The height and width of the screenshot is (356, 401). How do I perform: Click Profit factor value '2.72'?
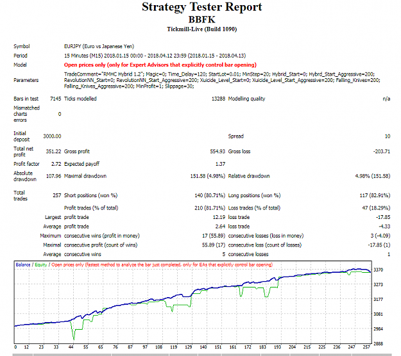click(x=56, y=164)
